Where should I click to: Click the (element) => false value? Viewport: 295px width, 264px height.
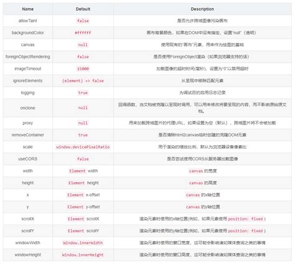(83, 81)
